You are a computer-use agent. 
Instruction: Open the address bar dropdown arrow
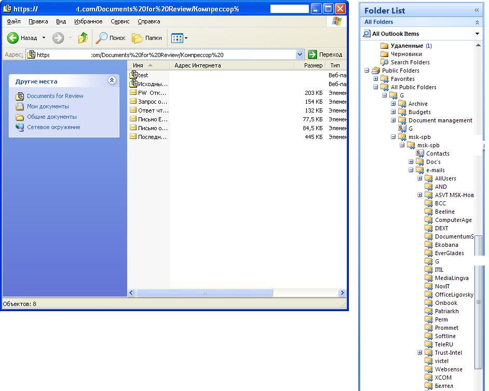(x=300, y=54)
